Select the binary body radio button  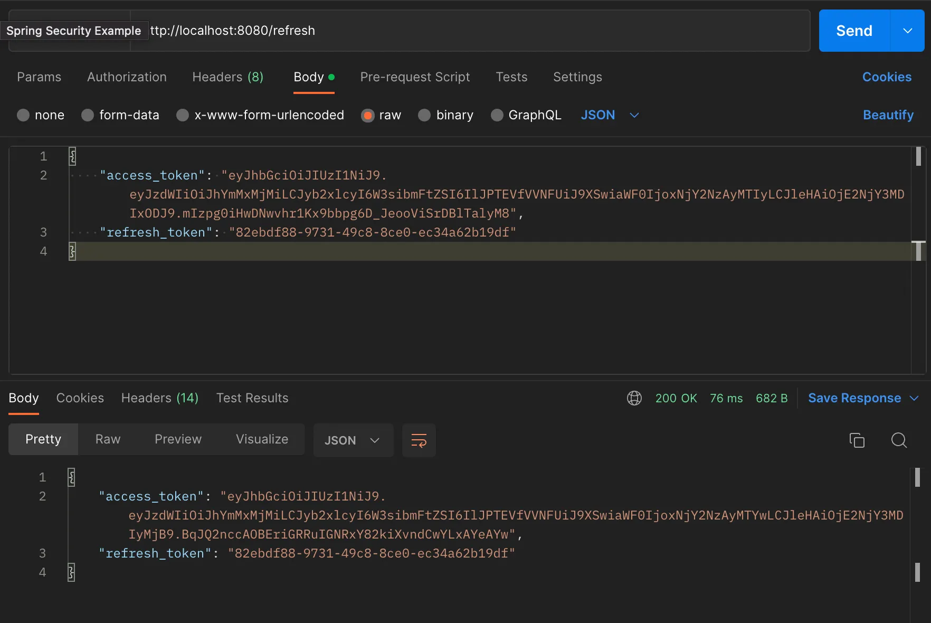coord(424,115)
